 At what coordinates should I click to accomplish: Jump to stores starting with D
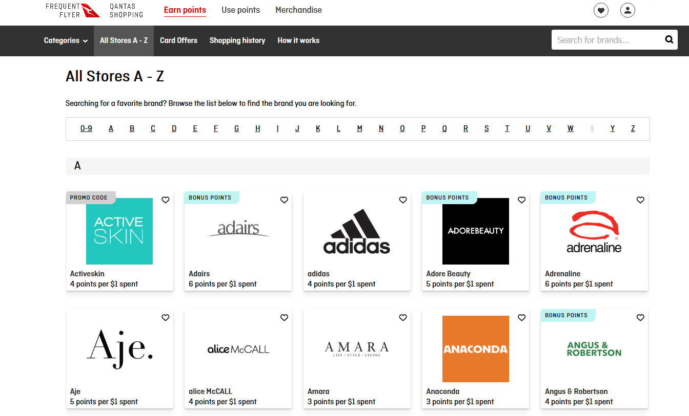point(174,128)
